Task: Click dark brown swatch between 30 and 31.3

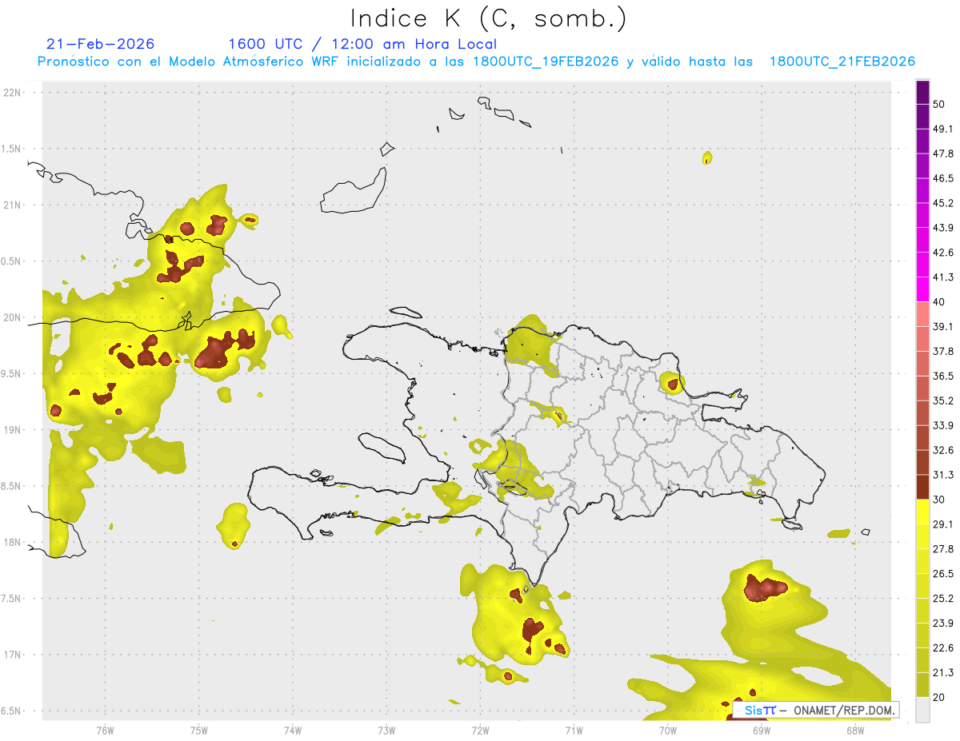Action: (x=922, y=488)
